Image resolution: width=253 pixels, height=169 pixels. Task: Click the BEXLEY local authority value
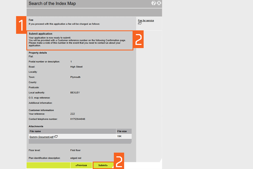pos(75,93)
